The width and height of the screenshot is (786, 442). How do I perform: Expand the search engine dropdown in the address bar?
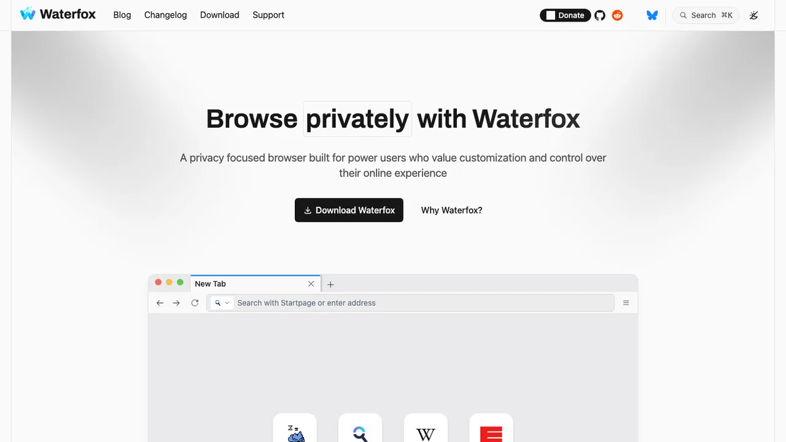pos(222,303)
